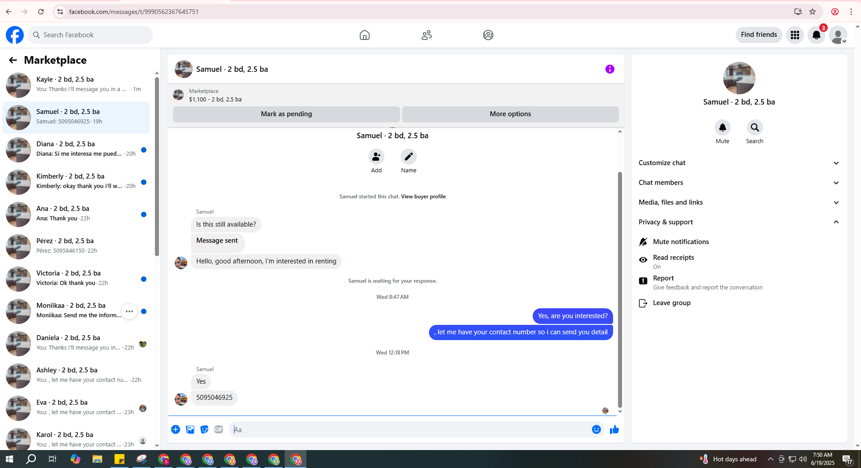Choose a GIF in the composer

pos(219,429)
